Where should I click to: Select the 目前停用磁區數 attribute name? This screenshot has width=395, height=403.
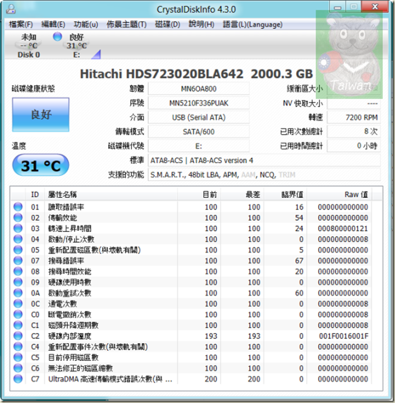(74, 358)
